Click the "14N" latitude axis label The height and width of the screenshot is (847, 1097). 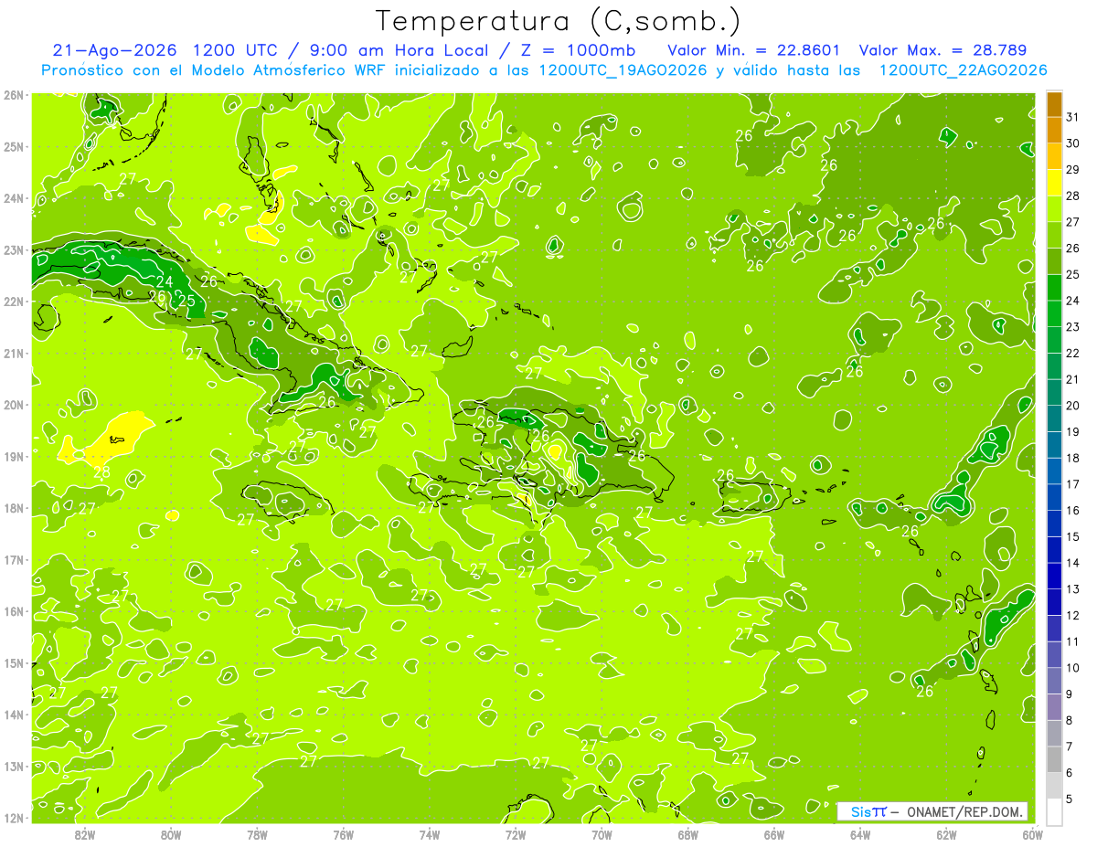[x=14, y=715]
